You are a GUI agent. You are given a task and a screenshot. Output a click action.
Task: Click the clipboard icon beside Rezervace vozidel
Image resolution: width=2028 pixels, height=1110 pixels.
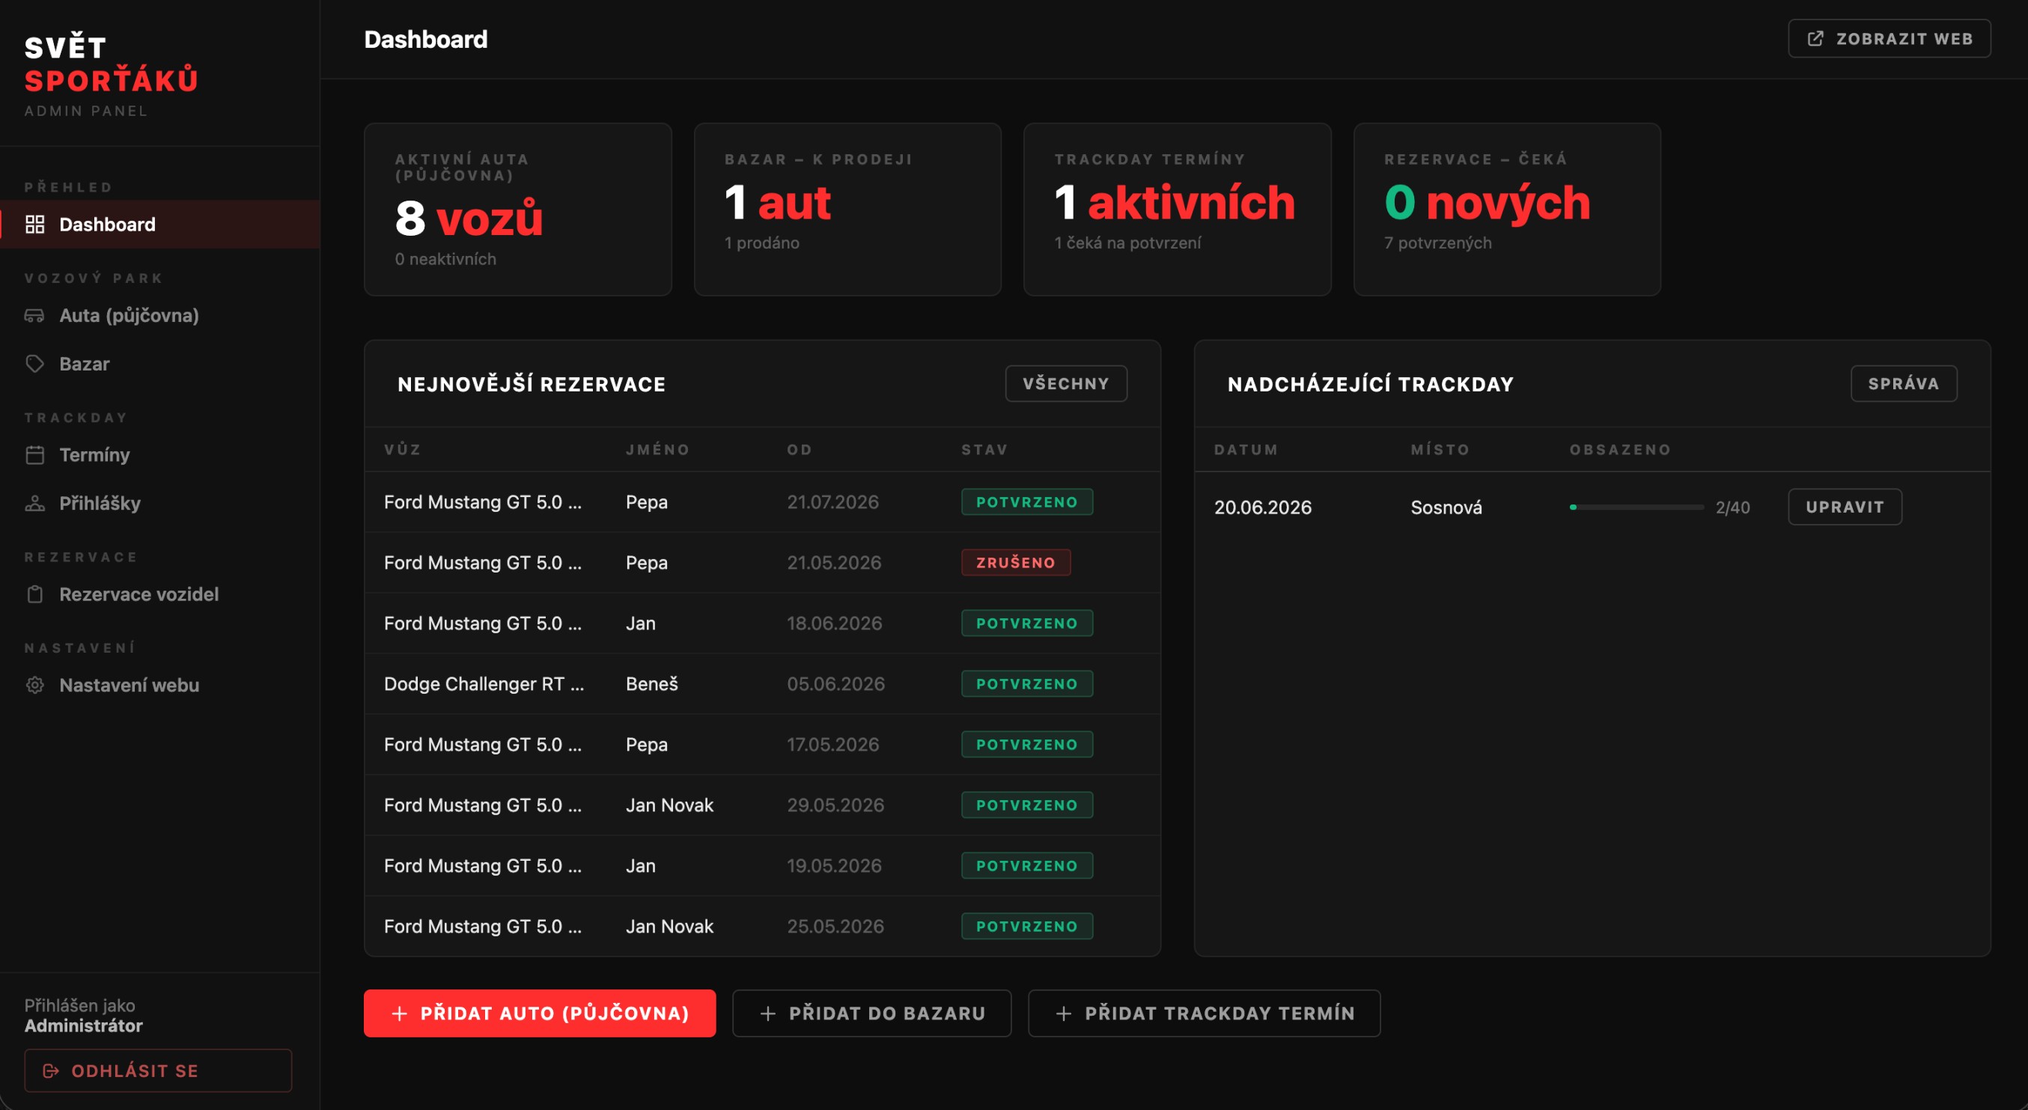coord(34,594)
